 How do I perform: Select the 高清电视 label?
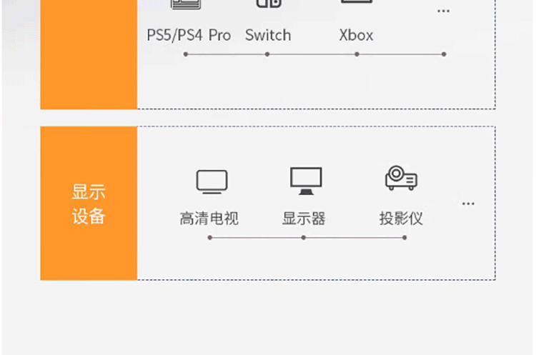(x=209, y=219)
